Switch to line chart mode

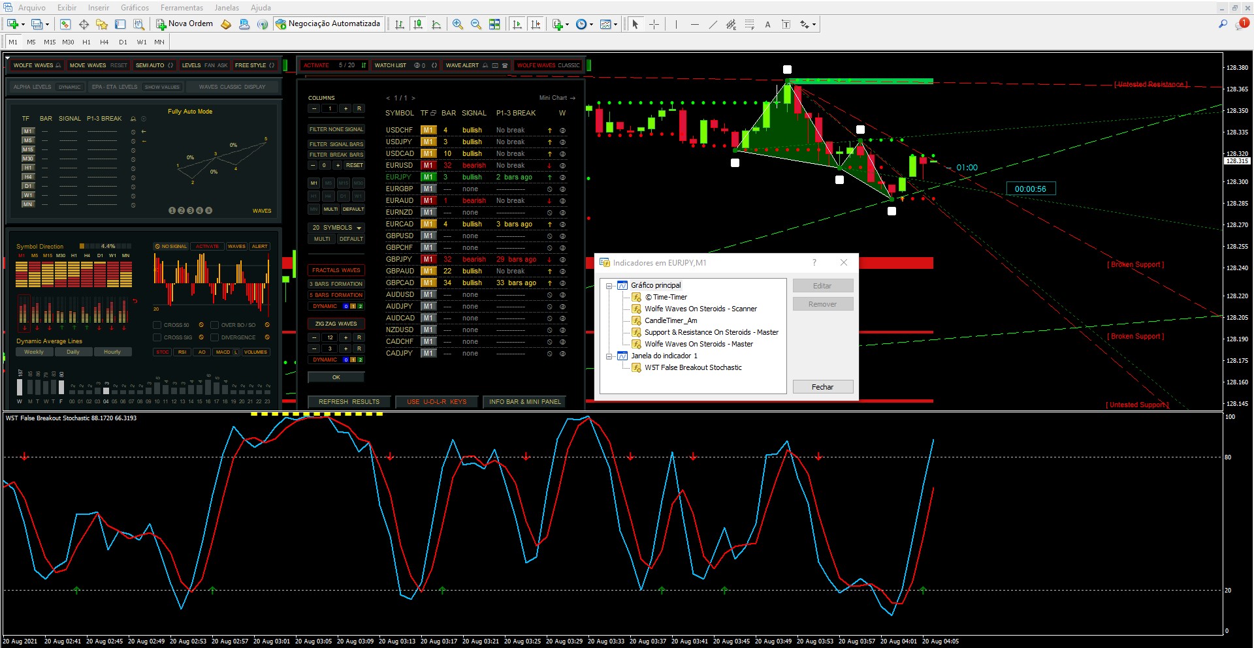coord(436,24)
